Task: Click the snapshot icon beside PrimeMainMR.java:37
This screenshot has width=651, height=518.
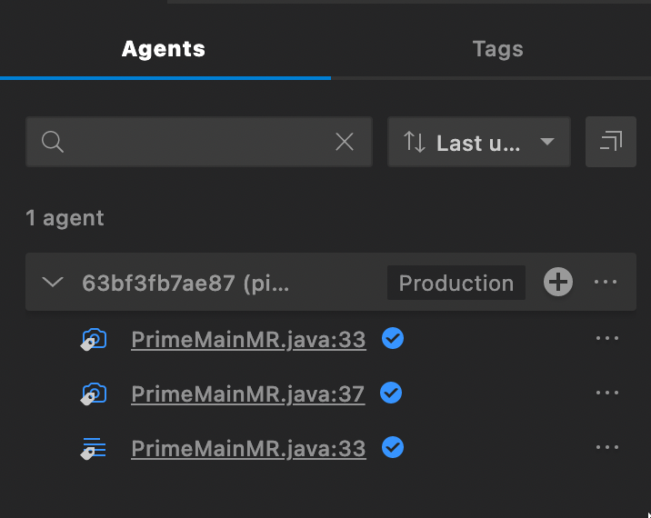Action: point(93,393)
